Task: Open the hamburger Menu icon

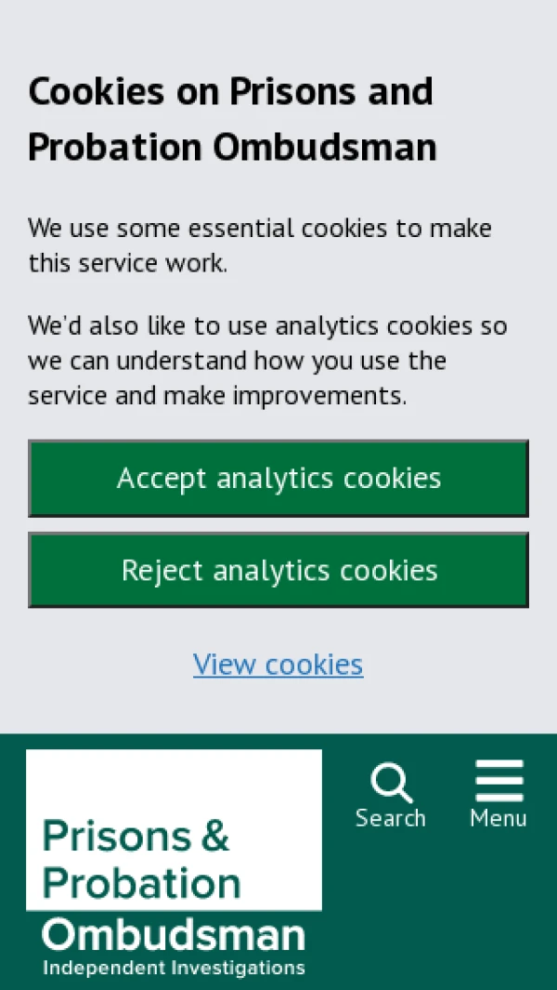Action: pos(499,781)
